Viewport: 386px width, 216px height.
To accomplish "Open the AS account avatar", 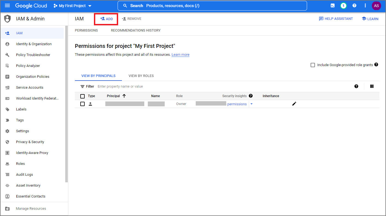I will 376,6.
